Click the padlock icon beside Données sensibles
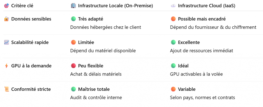This screenshot has height=107, width=263. [x=7, y=19]
